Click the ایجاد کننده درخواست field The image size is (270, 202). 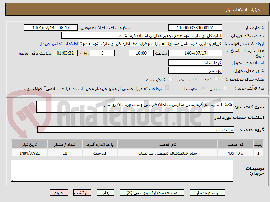(151, 44)
